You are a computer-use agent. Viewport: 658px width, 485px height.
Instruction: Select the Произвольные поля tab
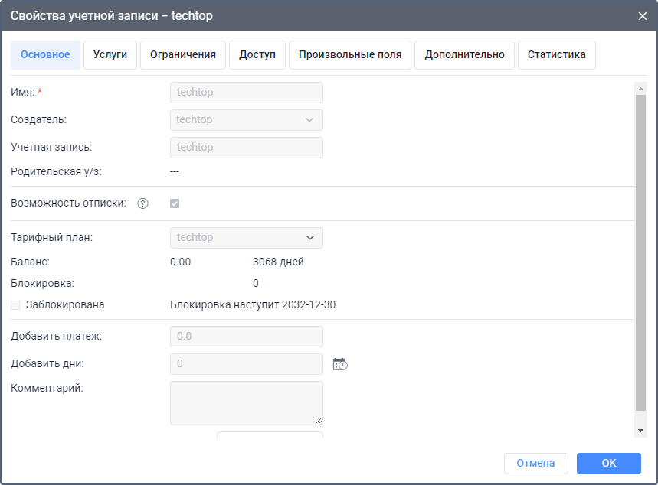[x=350, y=55]
